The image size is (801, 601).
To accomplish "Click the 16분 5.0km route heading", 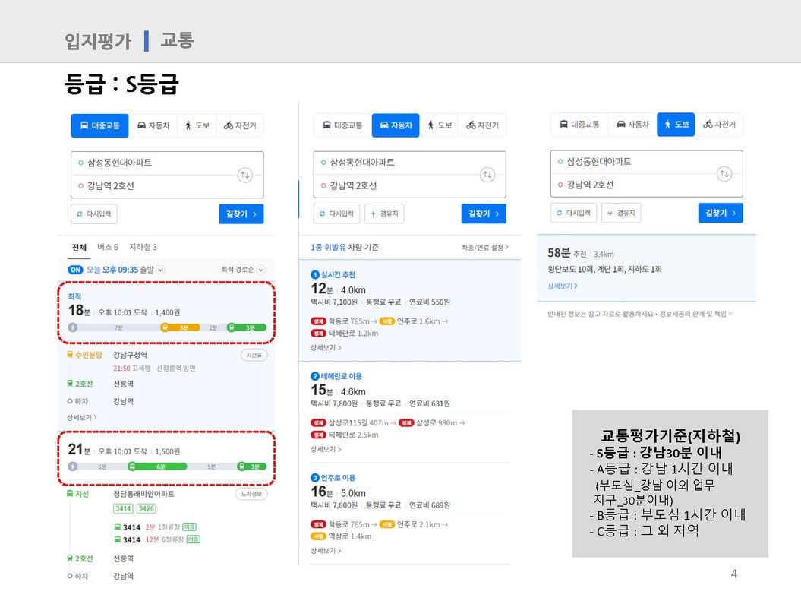I will (338, 492).
